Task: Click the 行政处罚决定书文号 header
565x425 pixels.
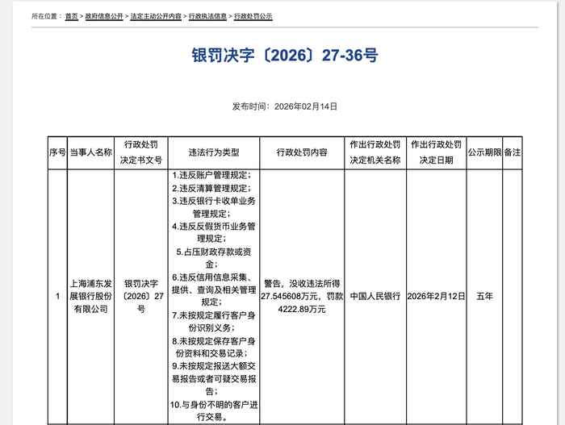Action: (x=141, y=152)
